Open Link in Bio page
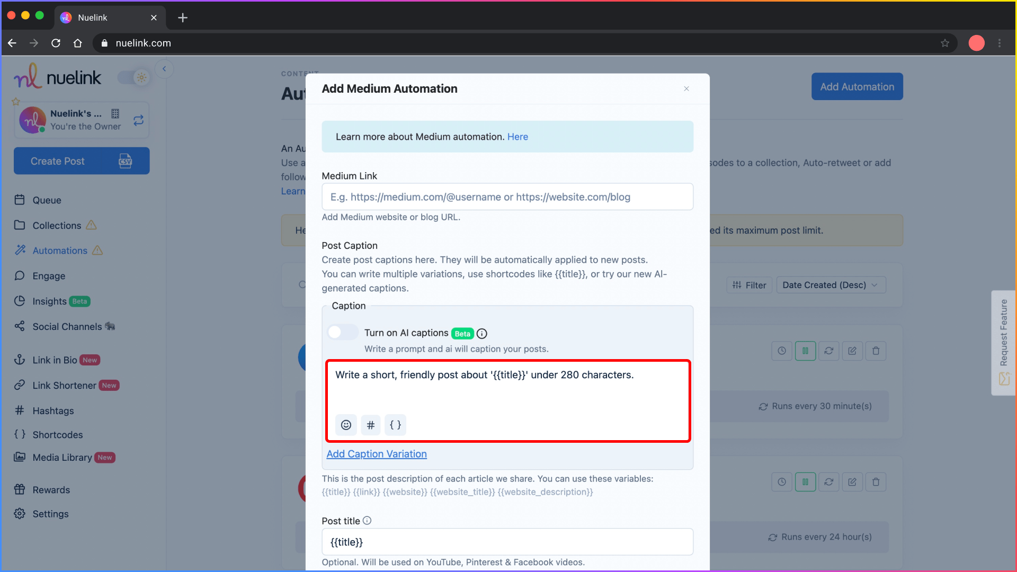The image size is (1017, 572). [x=55, y=360]
